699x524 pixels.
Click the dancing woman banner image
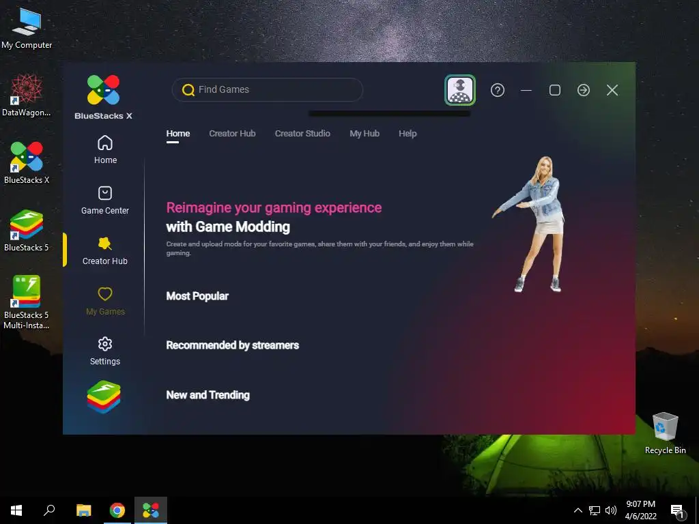click(529, 224)
